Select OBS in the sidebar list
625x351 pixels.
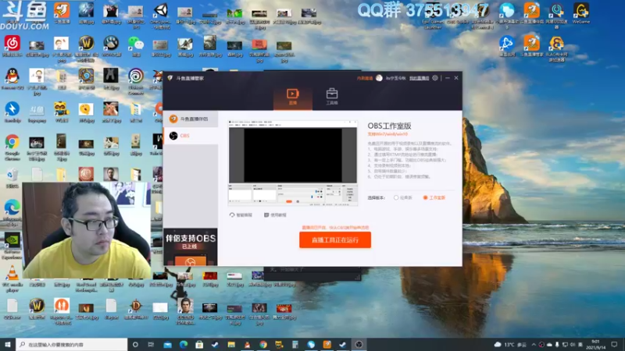(x=191, y=136)
